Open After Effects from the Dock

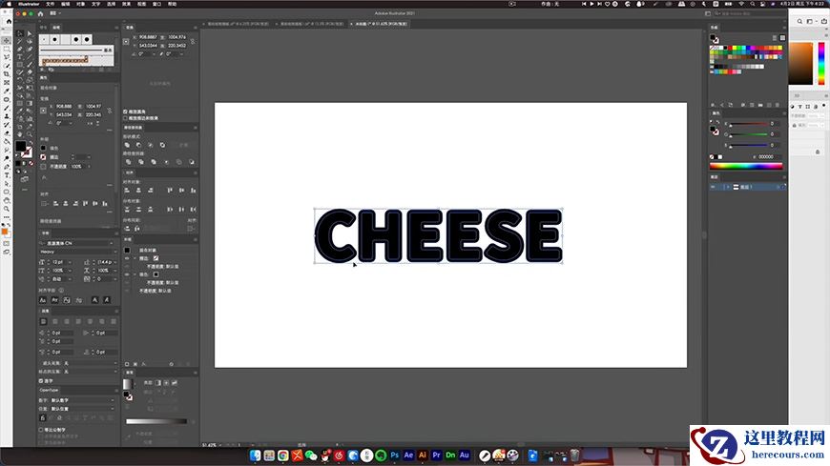coord(408,455)
